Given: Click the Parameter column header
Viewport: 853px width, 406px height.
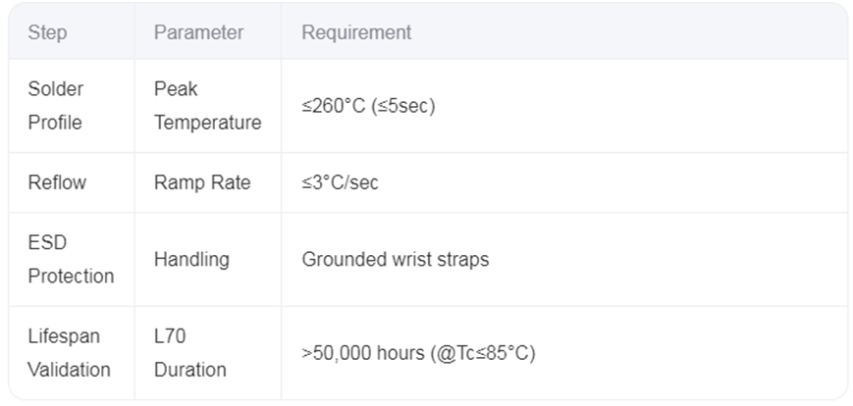Looking at the screenshot, I should 198,32.
